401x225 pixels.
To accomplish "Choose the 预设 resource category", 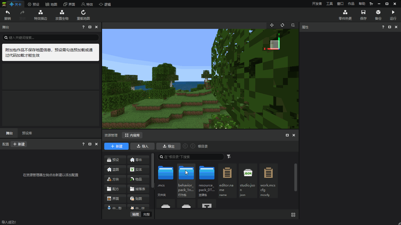I will click(x=115, y=160).
